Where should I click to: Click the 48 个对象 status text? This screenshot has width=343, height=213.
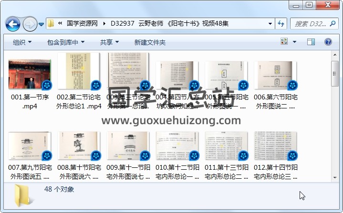pyautogui.click(x=59, y=189)
